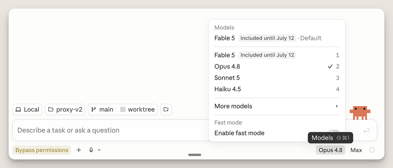Click the add folder icon button
This screenshot has height=168, width=393.
(166, 109)
